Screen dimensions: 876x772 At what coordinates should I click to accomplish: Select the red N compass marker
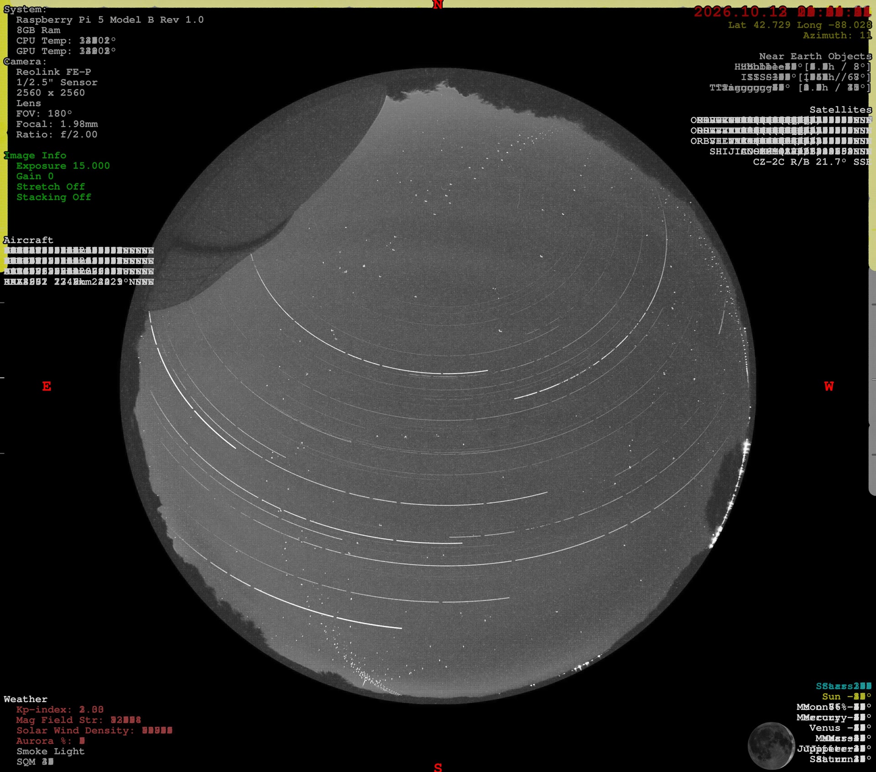tap(438, 5)
